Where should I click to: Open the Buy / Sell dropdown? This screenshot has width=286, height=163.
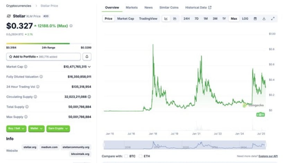coord(16,128)
